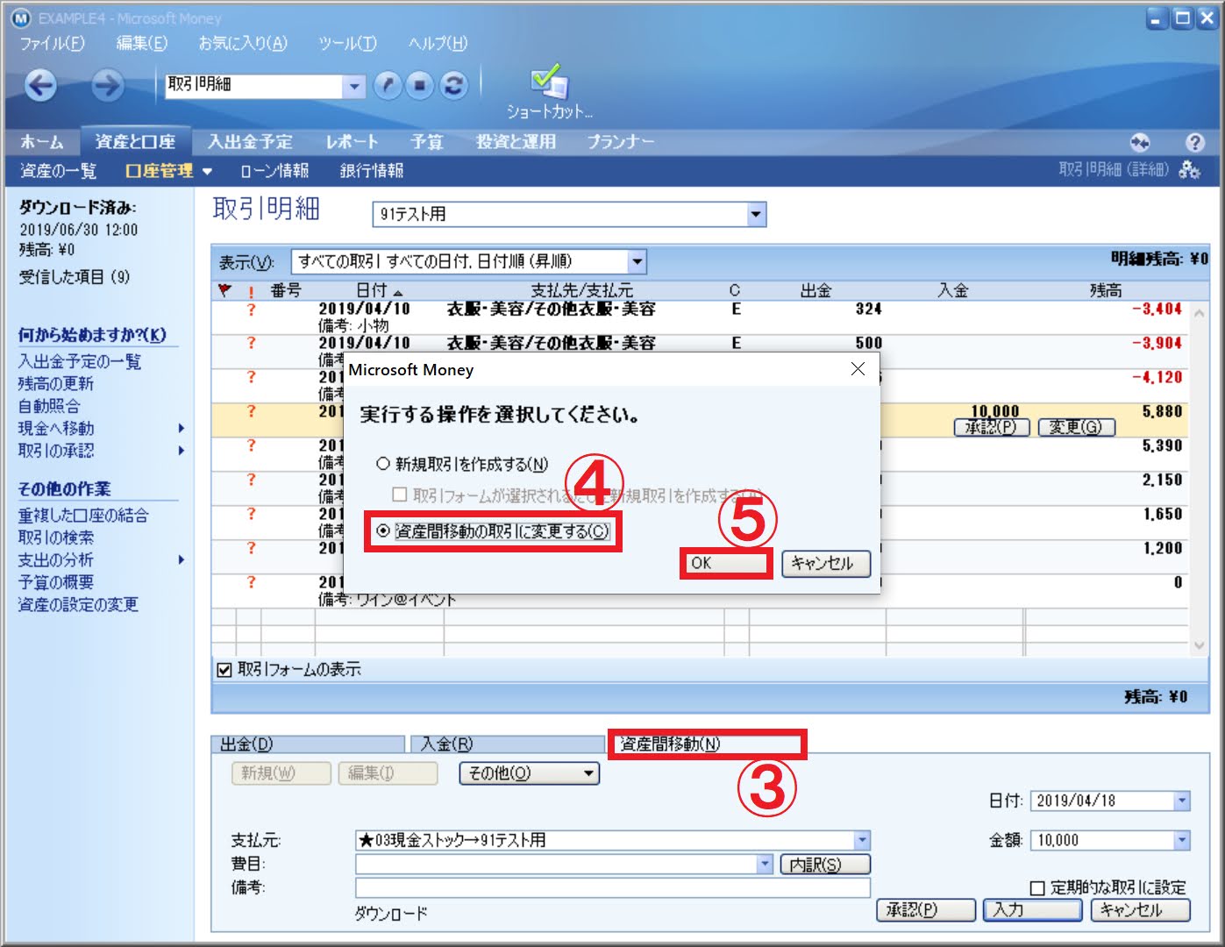Enable 定期的な取引に設定 checkbox
The image size is (1225, 947).
1036,887
